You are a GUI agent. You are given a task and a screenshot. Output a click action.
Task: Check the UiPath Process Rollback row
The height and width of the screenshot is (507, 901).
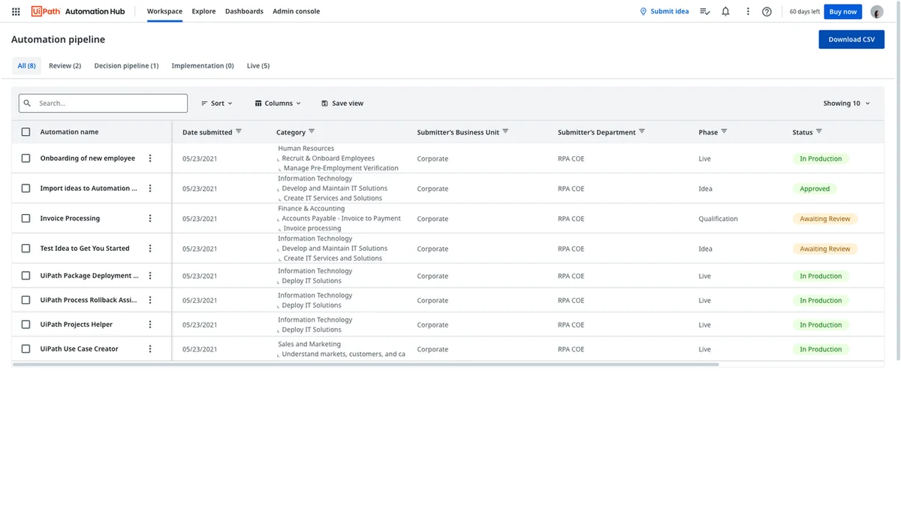point(26,300)
